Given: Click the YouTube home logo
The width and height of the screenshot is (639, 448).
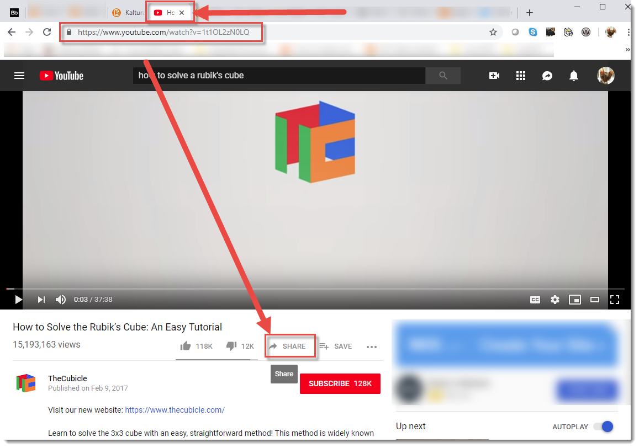Looking at the screenshot, I should click(61, 76).
